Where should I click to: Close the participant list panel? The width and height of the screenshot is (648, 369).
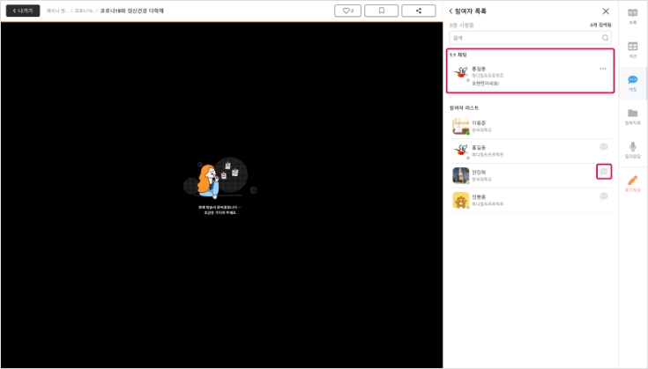click(605, 11)
